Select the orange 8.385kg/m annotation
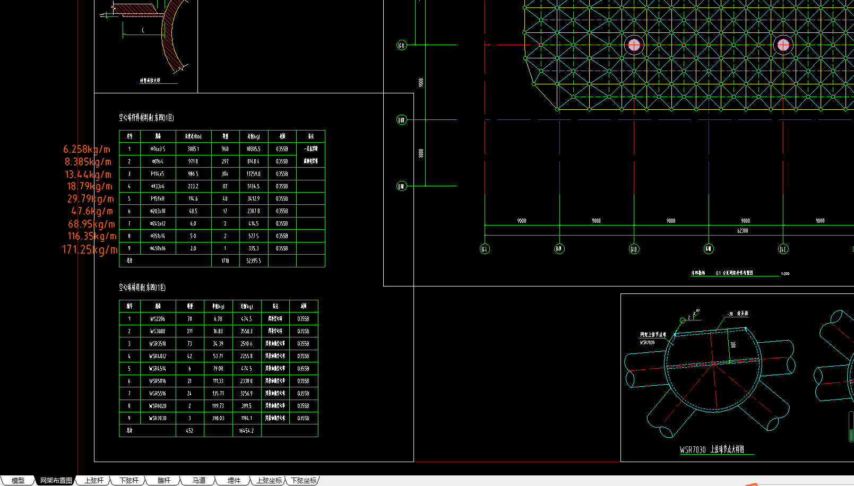Viewport: 854px width, 486px height. pyautogui.click(x=88, y=162)
